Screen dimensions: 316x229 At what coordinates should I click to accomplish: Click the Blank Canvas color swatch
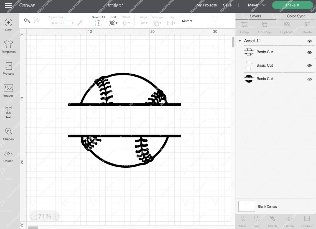point(247,206)
